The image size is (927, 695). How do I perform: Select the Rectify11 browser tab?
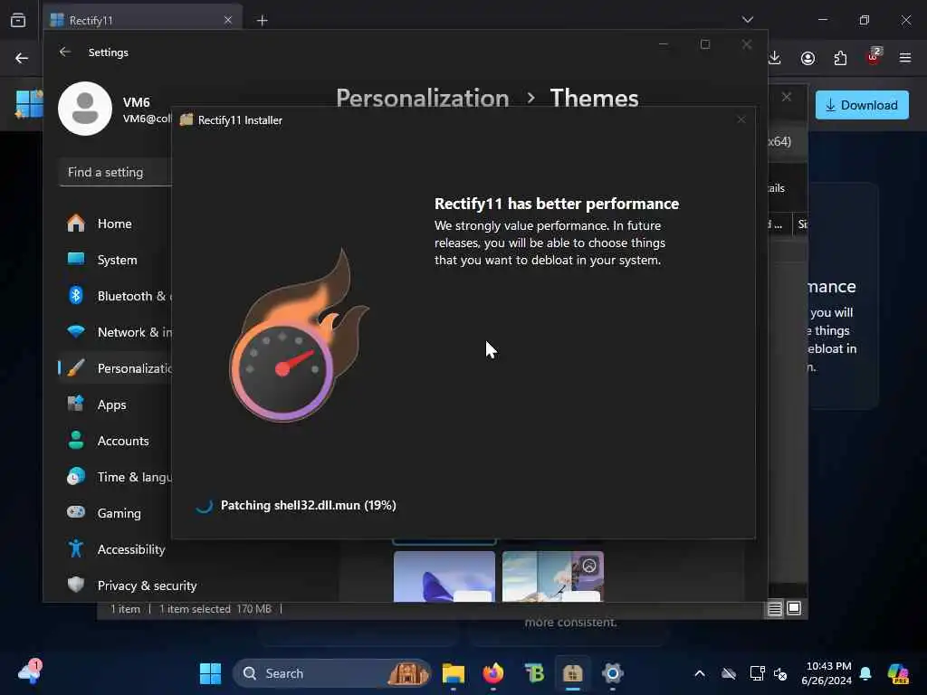click(142, 20)
